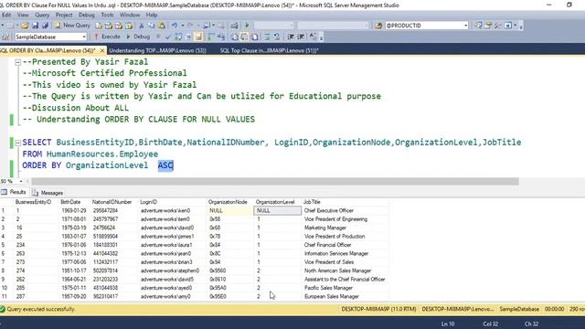Viewport: 585px width, 329px height.
Task: Click the NULL OrganizationLevel cell in row 1
Action: pos(277,210)
